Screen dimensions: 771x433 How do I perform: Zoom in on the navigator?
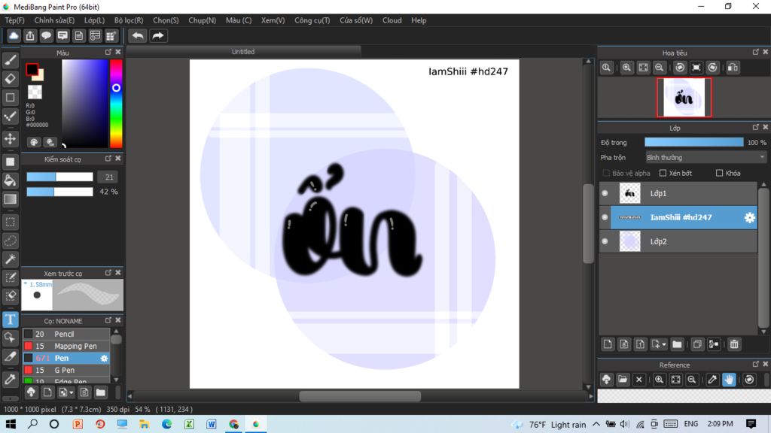tap(626, 68)
